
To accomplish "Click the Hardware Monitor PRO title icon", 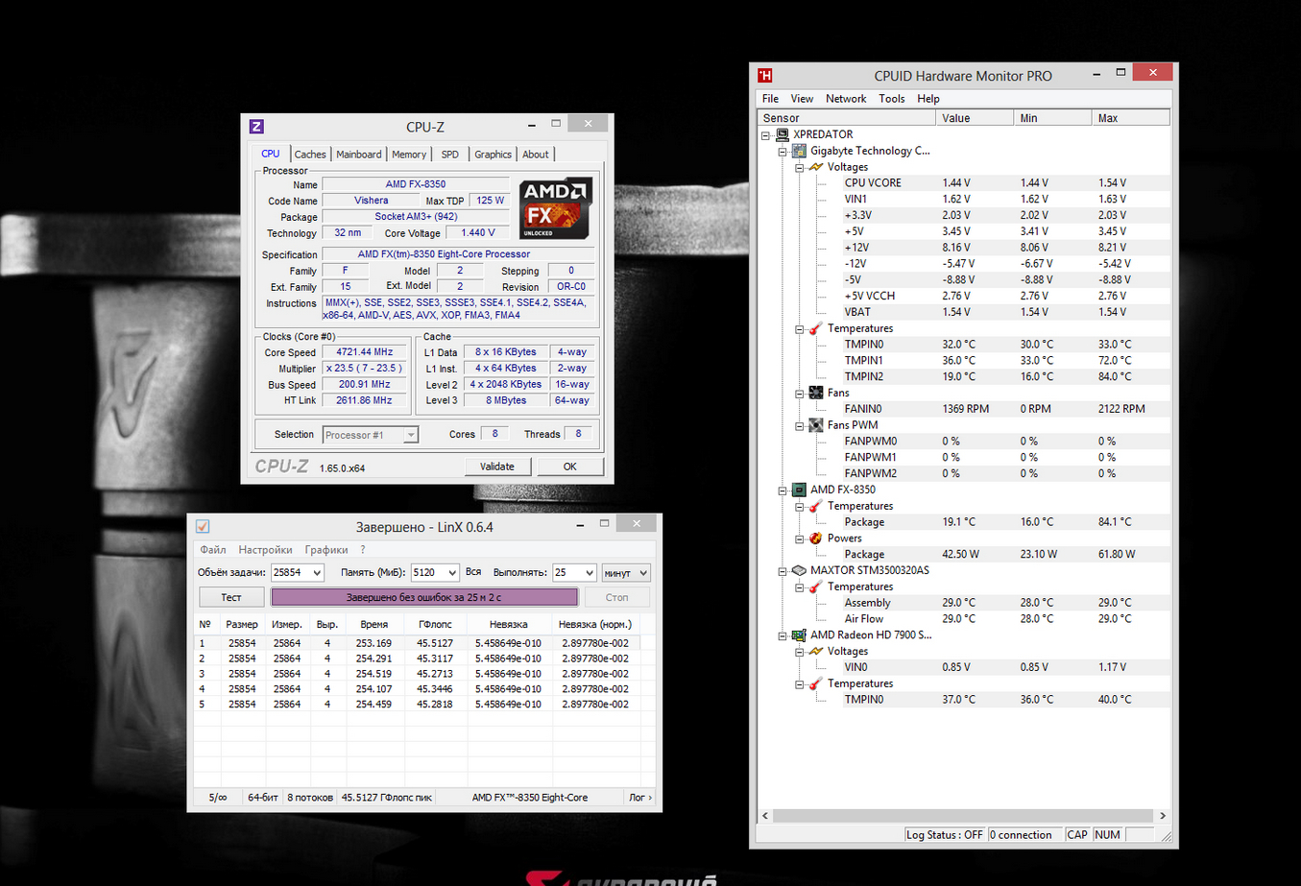I will pyautogui.click(x=765, y=75).
